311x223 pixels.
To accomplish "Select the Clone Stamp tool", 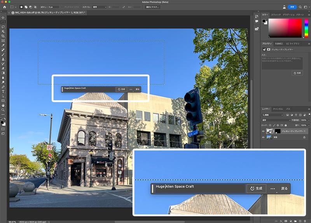I will click(3, 59).
